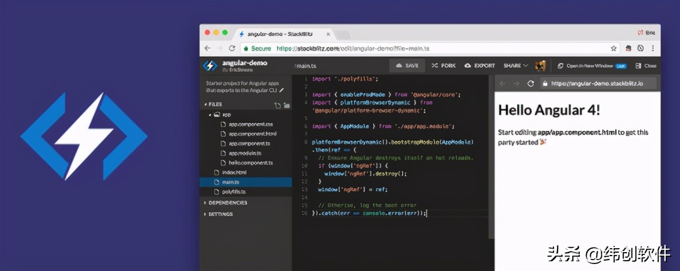Open Chrome three-dot menu
The width and height of the screenshot is (680, 271).
click(x=653, y=48)
